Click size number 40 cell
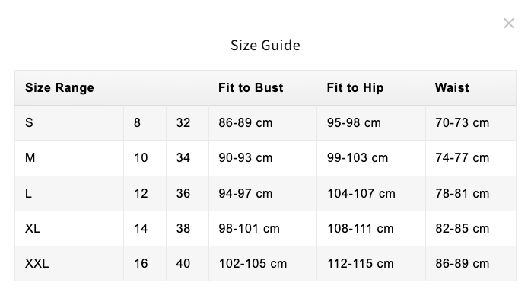This screenshot has height=295, width=531. [183, 263]
